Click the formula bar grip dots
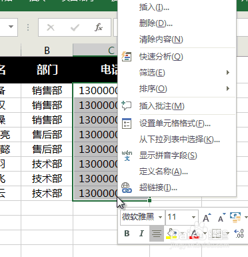 pyautogui.click(x=28, y=27)
